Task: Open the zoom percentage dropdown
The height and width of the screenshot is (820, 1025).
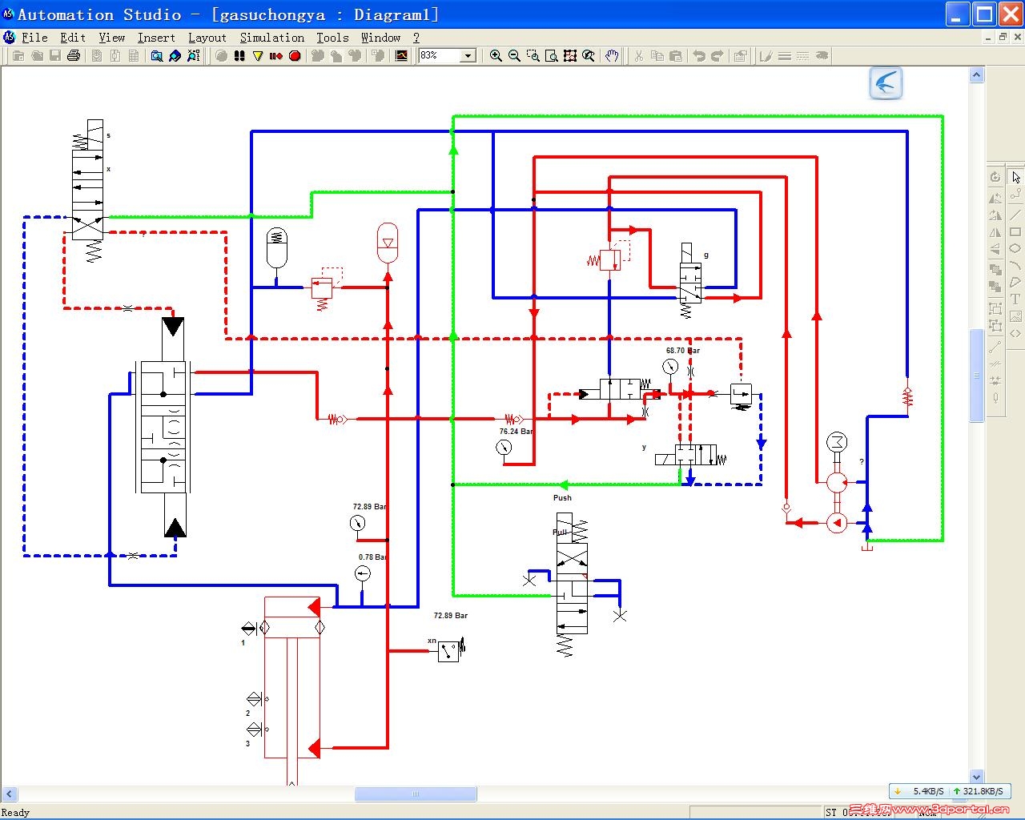Action: coord(468,55)
